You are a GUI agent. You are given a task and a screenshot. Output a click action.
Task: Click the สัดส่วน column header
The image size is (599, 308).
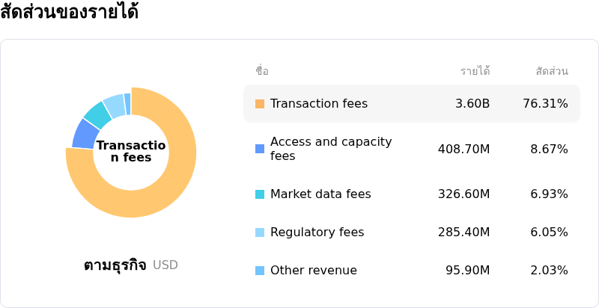click(x=552, y=71)
